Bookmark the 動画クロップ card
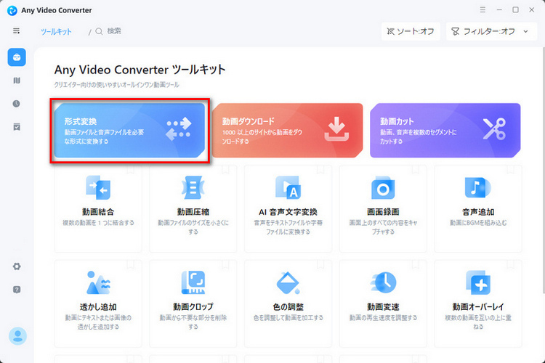This screenshot has width=545, height=363. (x=225, y=265)
